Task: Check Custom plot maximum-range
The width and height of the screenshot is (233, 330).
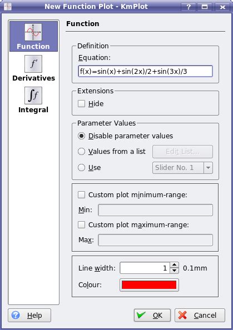Action: click(82, 224)
